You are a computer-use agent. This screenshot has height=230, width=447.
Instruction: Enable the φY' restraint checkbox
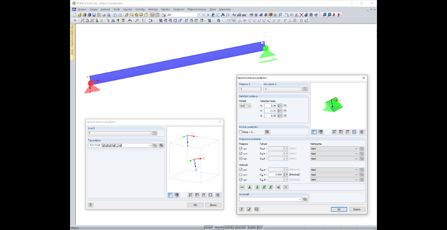(241, 175)
